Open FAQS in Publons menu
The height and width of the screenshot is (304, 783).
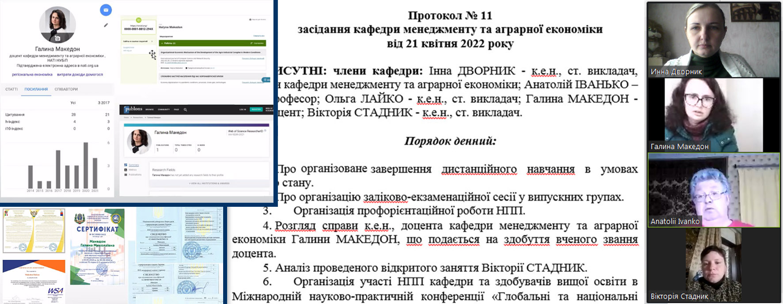[176, 109]
